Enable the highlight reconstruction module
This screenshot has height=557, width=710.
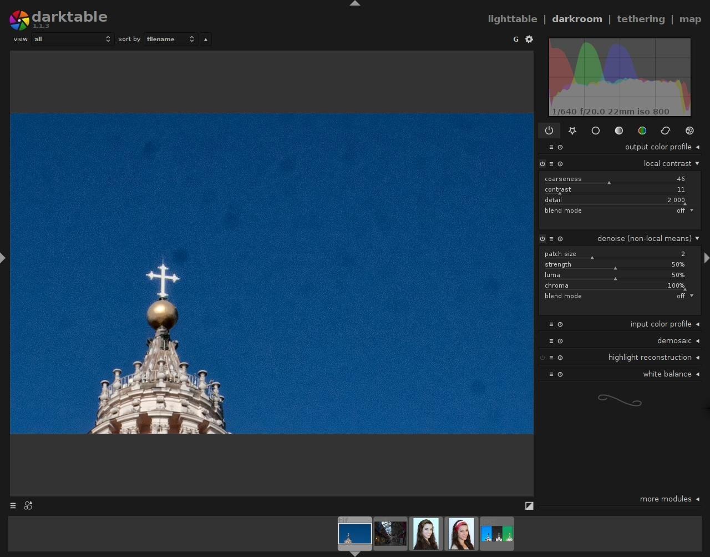click(542, 358)
